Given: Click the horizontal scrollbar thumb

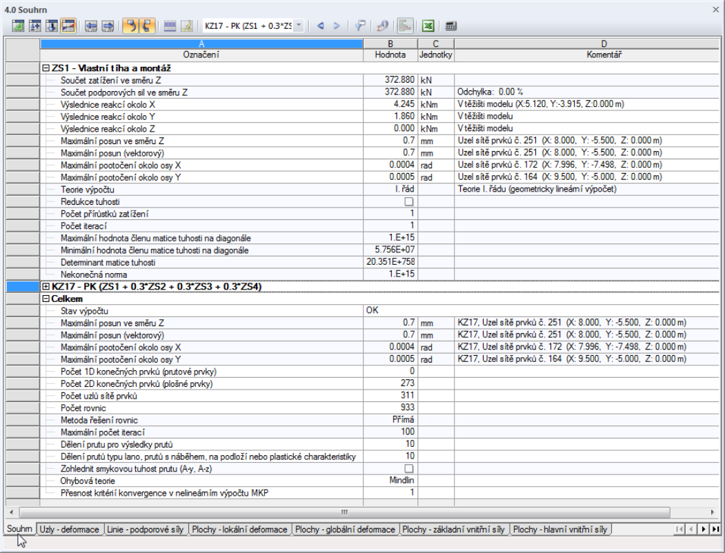Looking at the screenshot, I should coord(344,512).
